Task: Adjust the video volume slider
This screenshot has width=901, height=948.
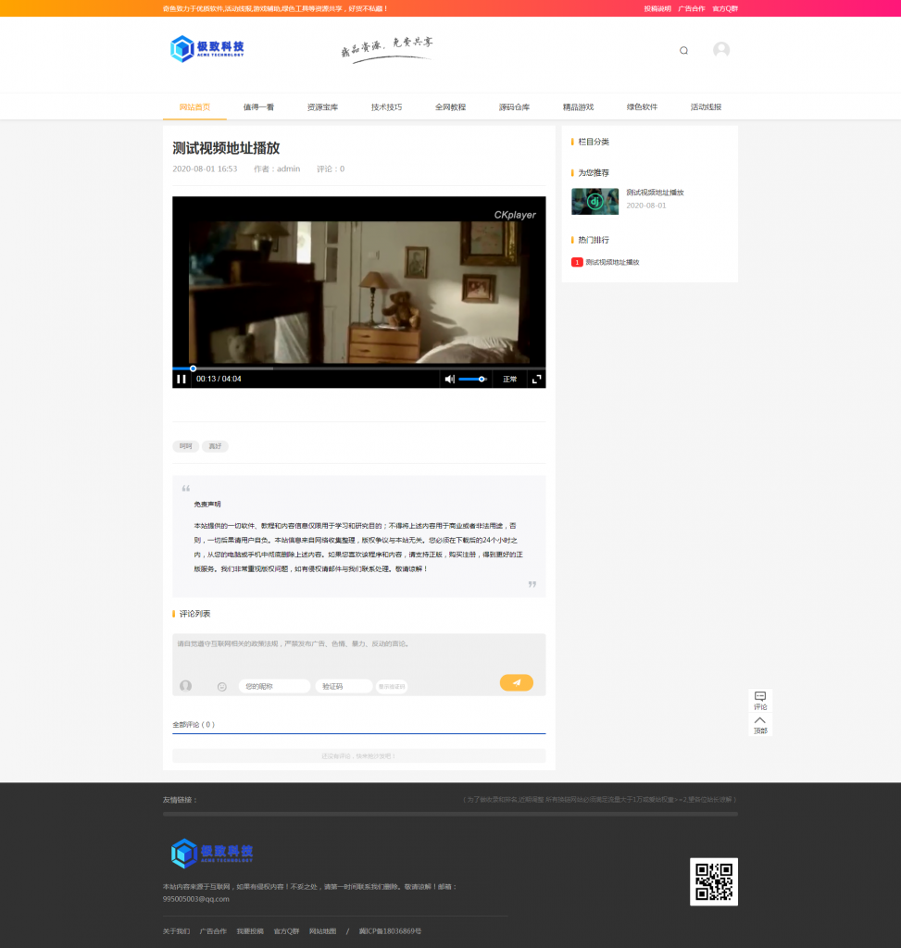Action: 472,379
